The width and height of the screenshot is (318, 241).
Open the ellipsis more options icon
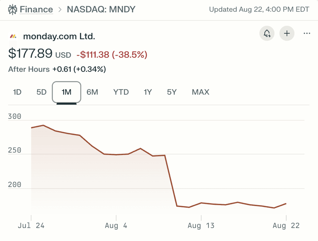click(x=306, y=33)
